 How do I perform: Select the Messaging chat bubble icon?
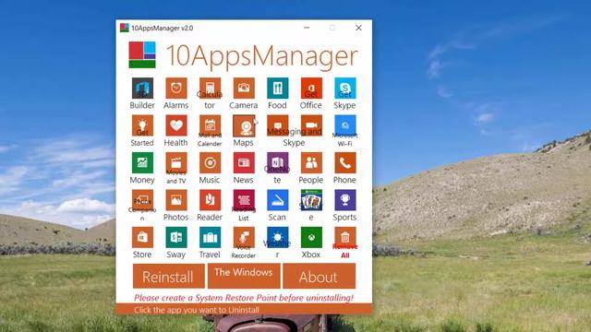tap(277, 125)
